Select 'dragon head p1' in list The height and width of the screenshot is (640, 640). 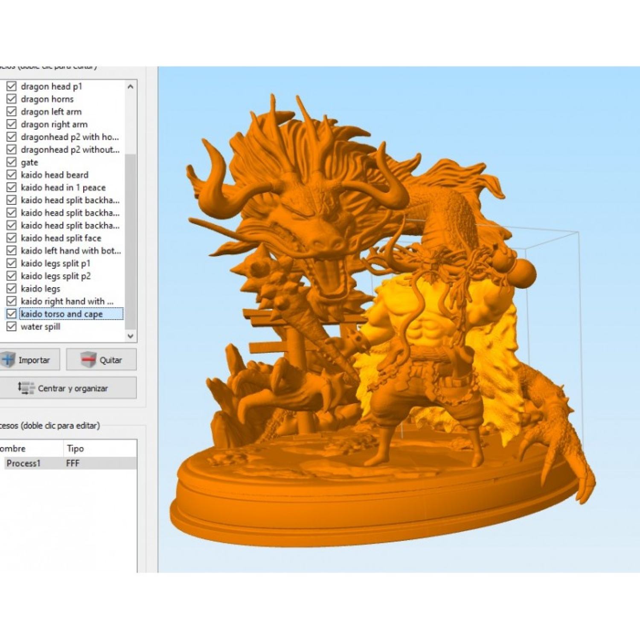pos(51,87)
